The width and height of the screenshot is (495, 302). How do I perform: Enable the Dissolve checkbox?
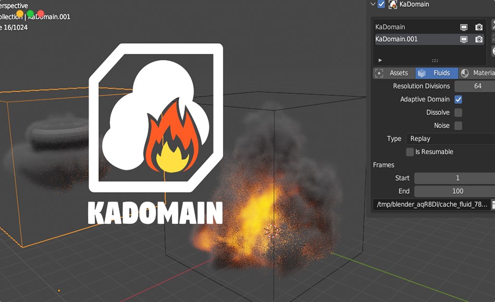(458, 112)
